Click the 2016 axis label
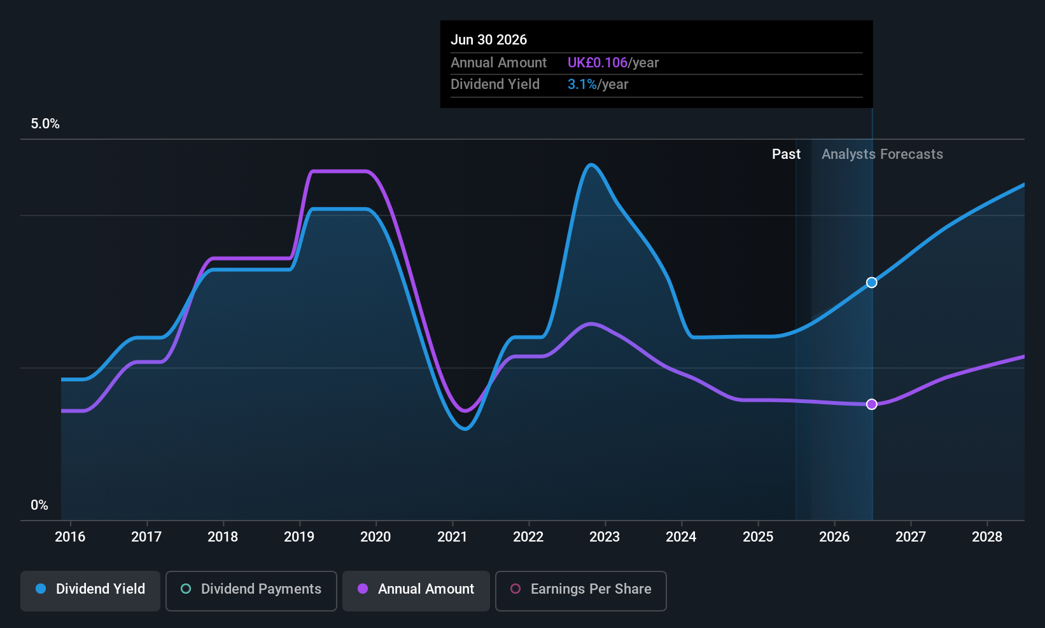Image resolution: width=1045 pixels, height=628 pixels. pos(70,536)
